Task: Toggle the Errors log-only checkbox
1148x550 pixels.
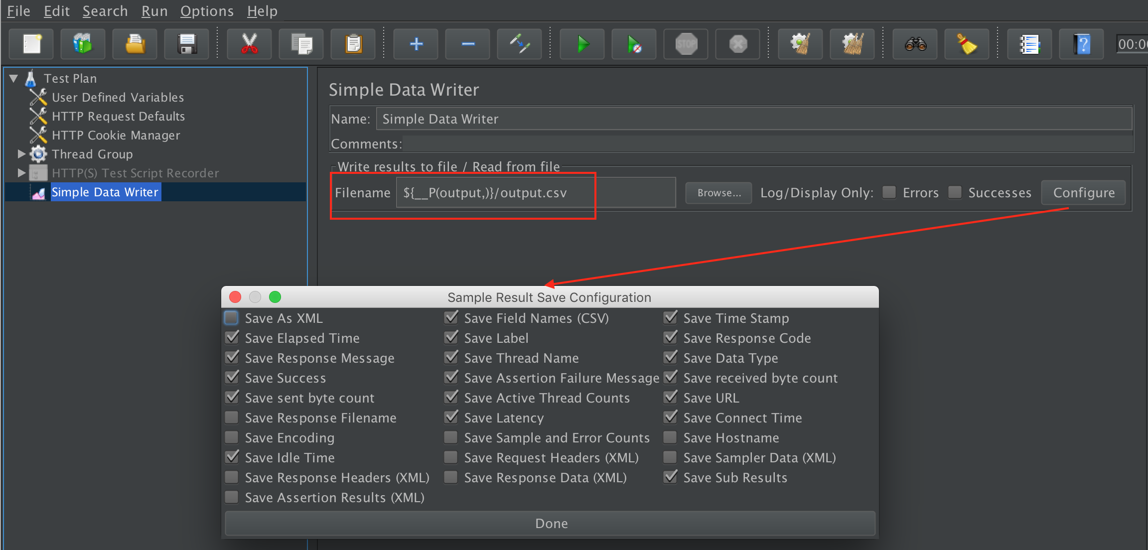Action: tap(889, 192)
